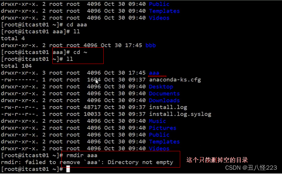Click 17:45 timestamp in the bbb row
282x174 pixels.
pyautogui.click(x=134, y=45)
